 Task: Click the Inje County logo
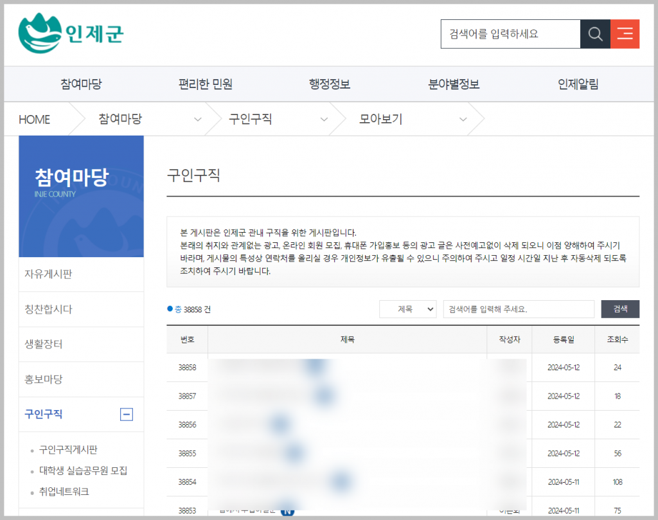[x=71, y=33]
